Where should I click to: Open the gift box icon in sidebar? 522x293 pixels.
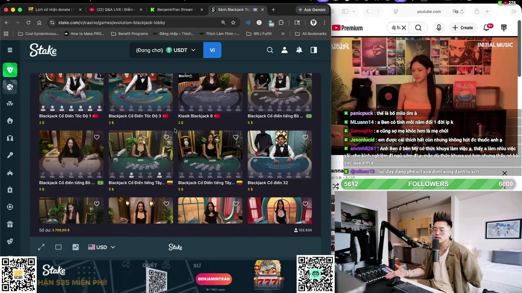pyautogui.click(x=10, y=224)
